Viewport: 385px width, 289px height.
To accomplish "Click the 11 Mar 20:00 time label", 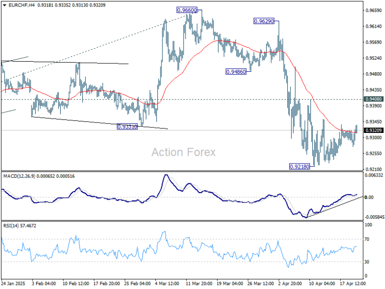I will 199,283.
